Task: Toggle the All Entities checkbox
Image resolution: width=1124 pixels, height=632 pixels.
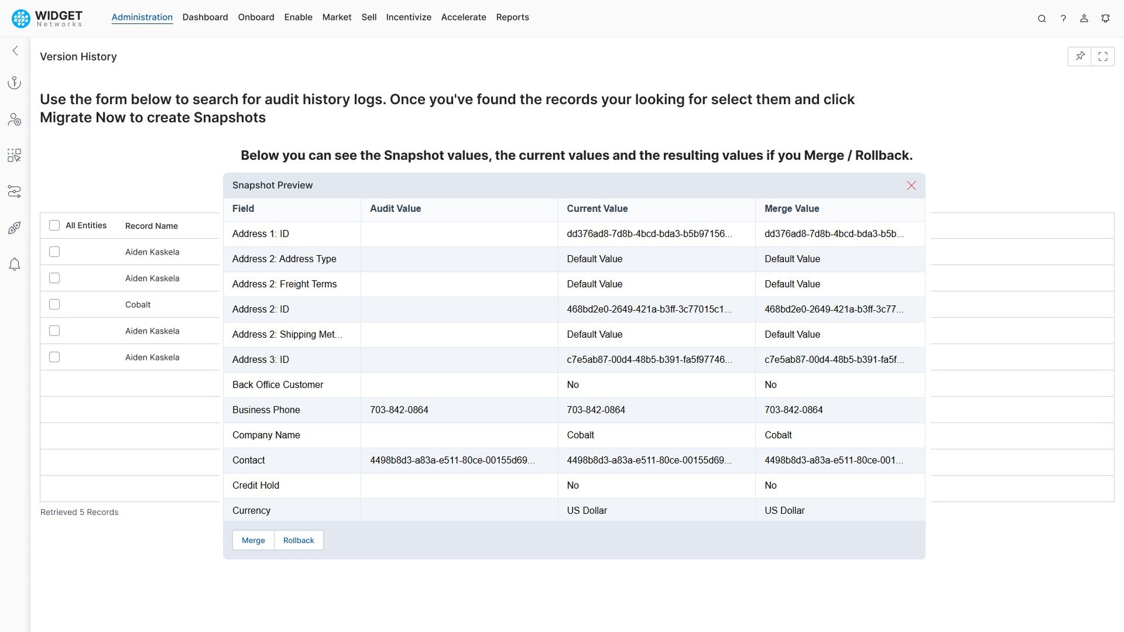Action: point(54,225)
